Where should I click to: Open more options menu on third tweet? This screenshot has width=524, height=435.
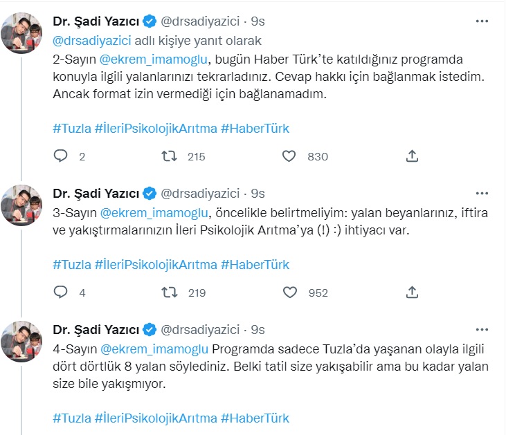click(482, 330)
